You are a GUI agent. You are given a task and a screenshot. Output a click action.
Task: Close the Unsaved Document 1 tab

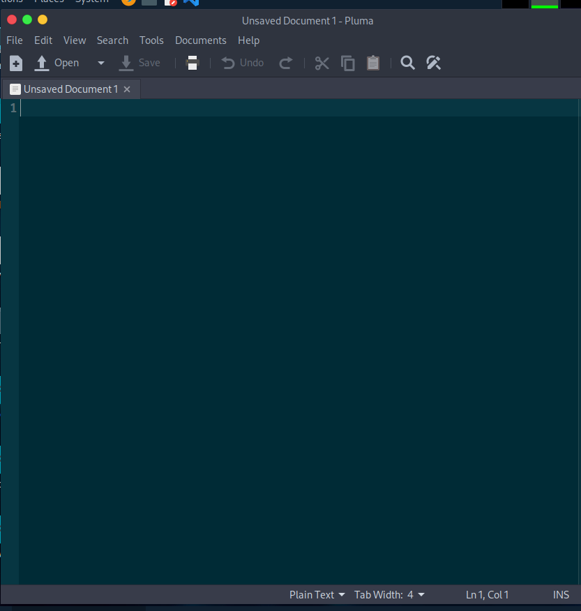click(127, 89)
